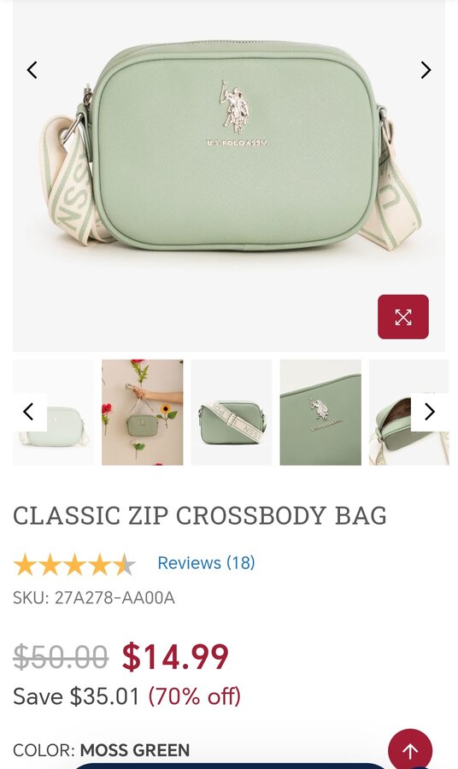
Task: Select the front view bag thumbnail
Action: [x=53, y=413]
